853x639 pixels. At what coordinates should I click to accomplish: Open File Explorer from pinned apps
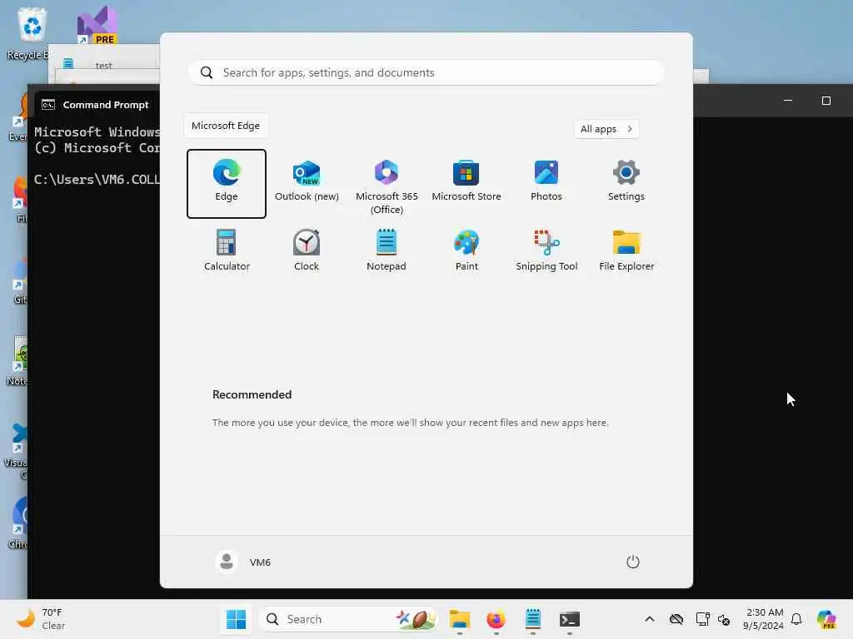[x=626, y=250]
